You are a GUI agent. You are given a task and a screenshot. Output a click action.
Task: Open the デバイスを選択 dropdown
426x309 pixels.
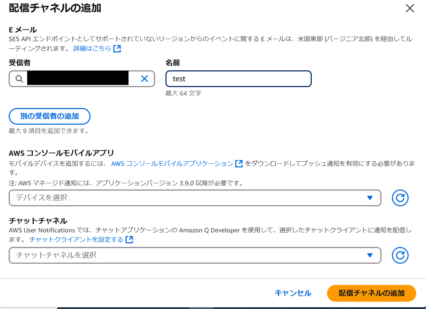(195, 198)
